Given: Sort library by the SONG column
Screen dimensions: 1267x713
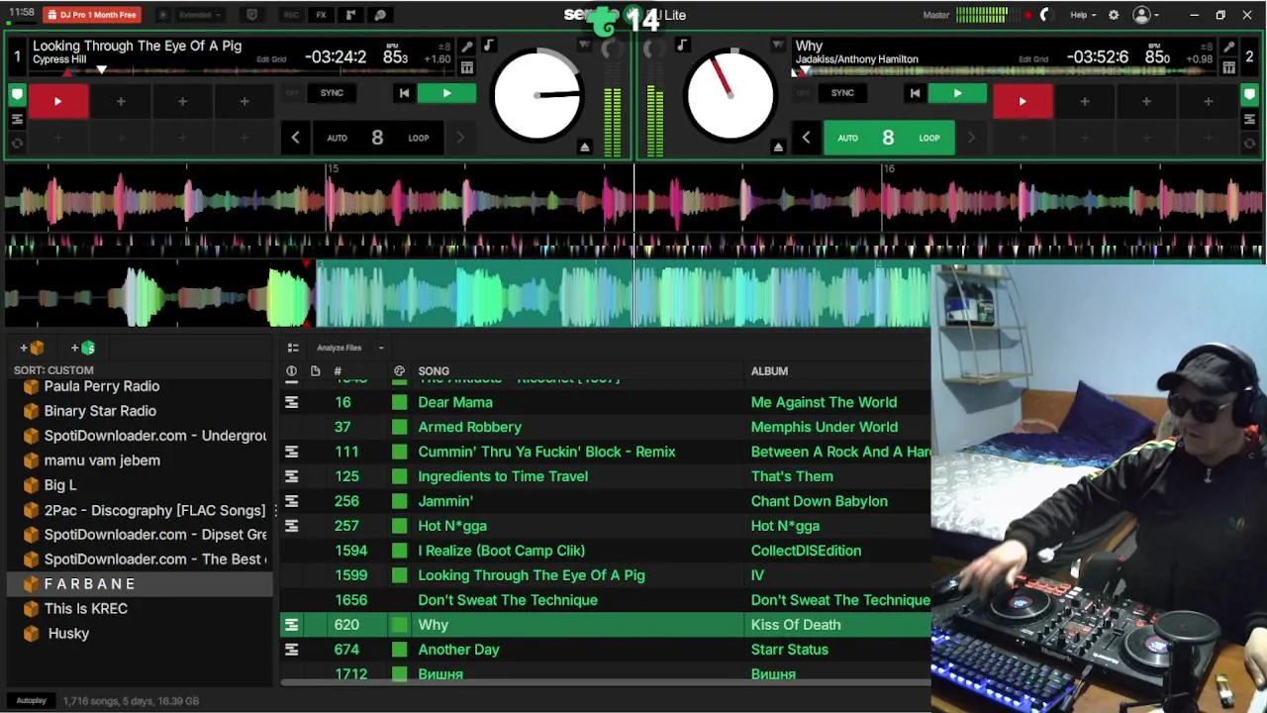Looking at the screenshot, I should pos(434,371).
